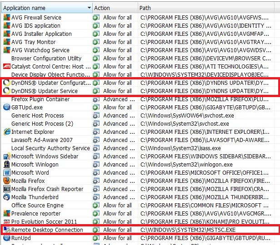This screenshot has height=245, width=280.
Task: Sort the list by Path column
Action: [x=206, y=8]
